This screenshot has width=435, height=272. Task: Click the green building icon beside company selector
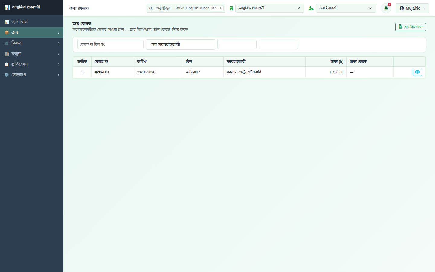[x=231, y=8]
